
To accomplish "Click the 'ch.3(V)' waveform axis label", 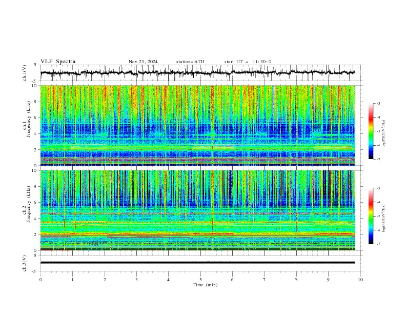I will [x=25, y=263].
